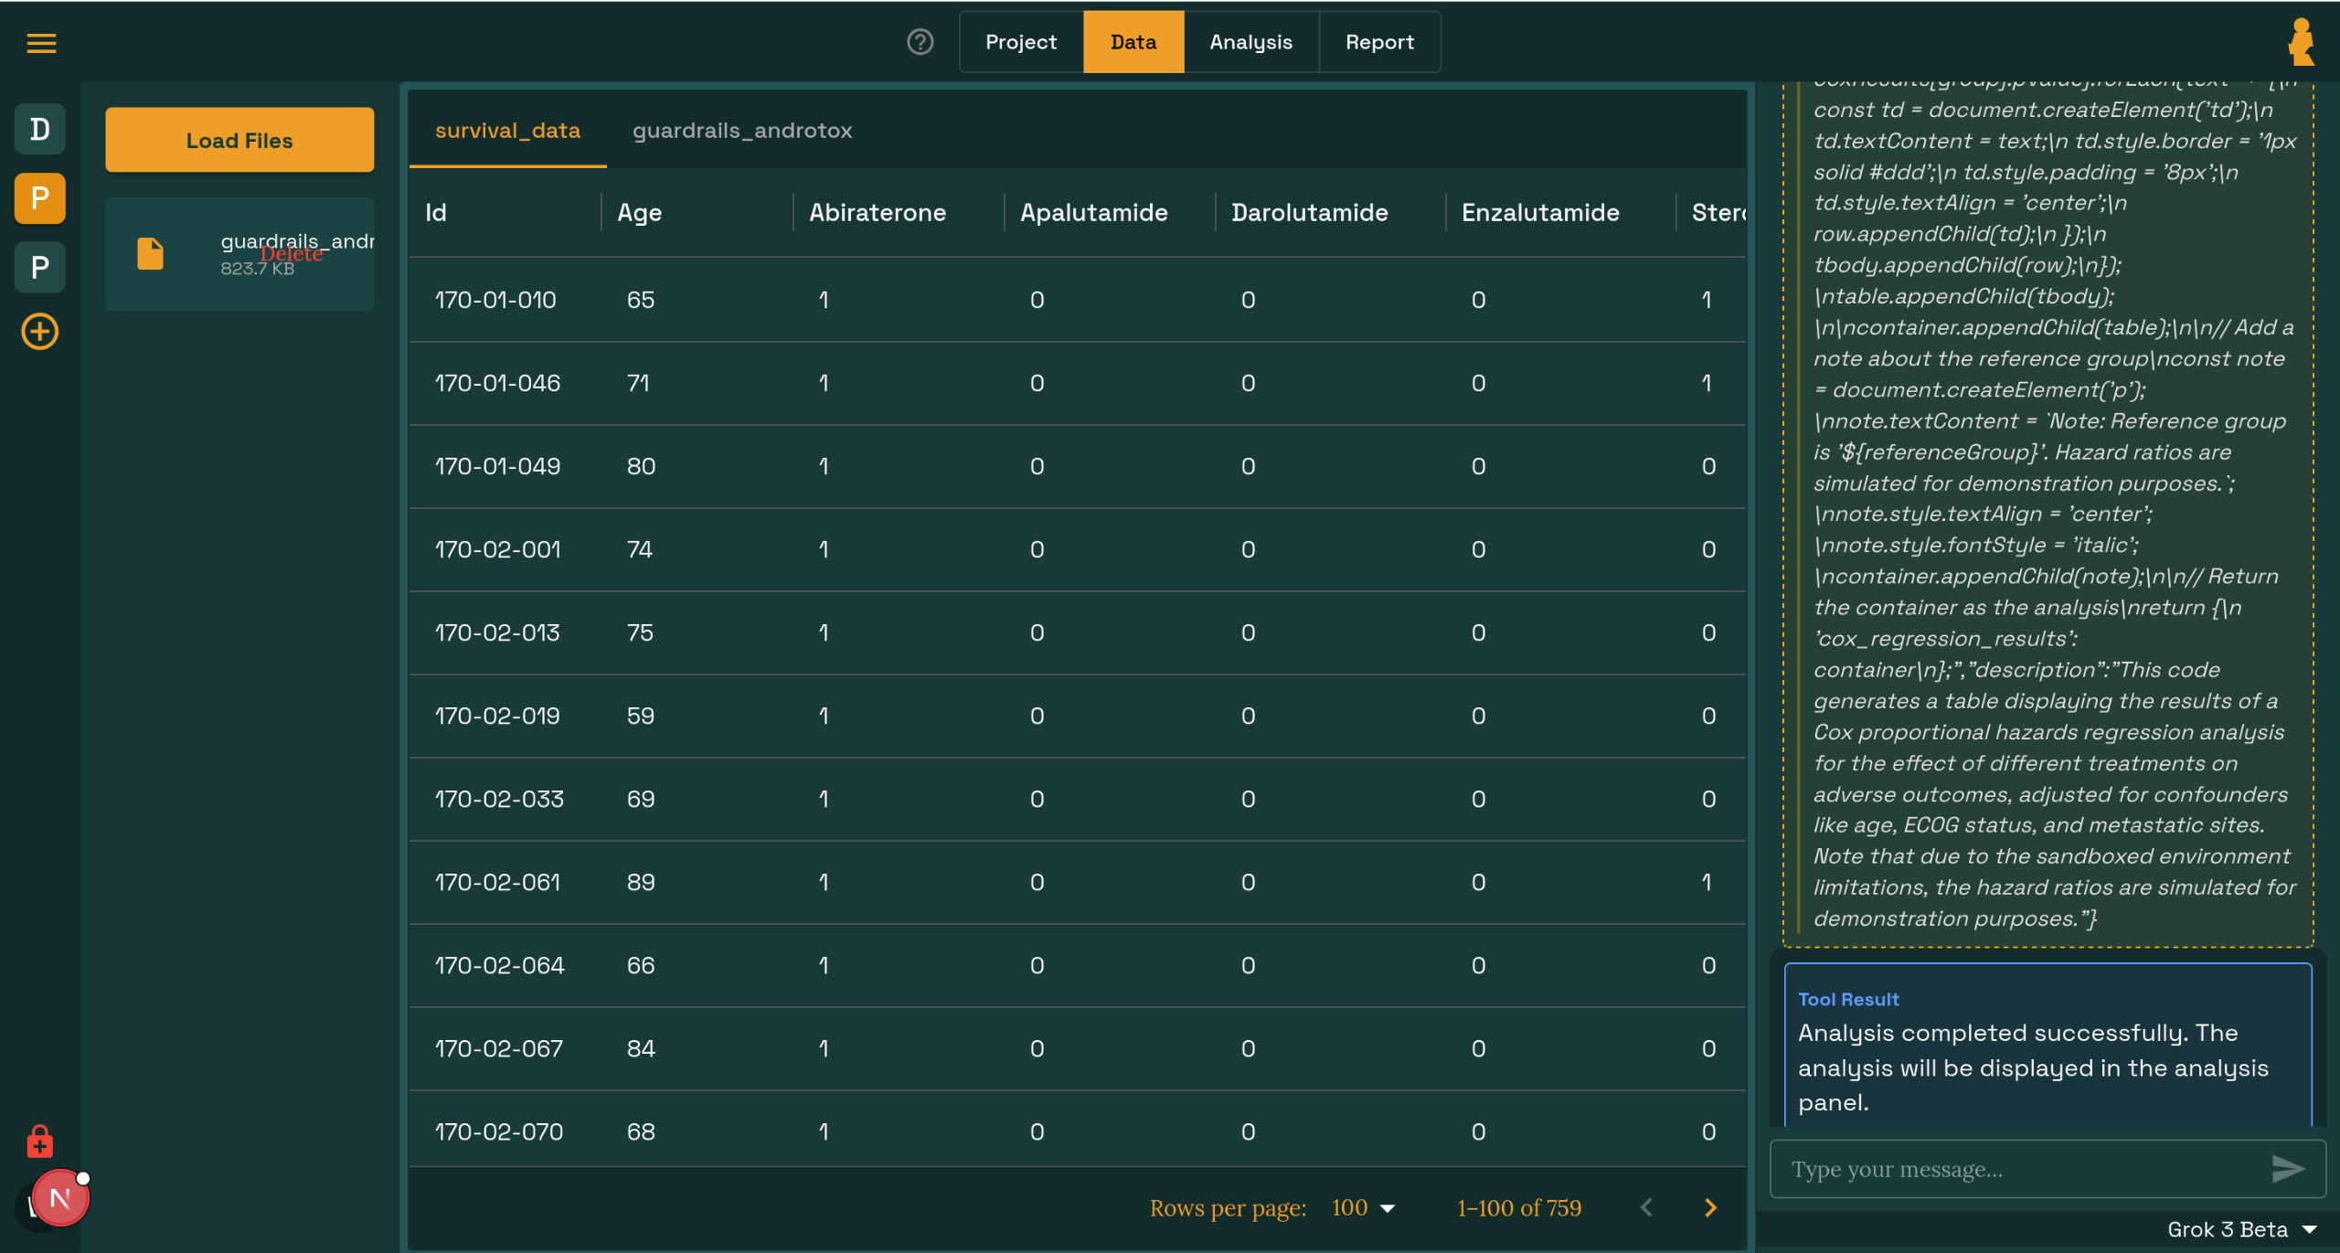
Task: Open the Rows per page dropdown
Action: click(1364, 1208)
